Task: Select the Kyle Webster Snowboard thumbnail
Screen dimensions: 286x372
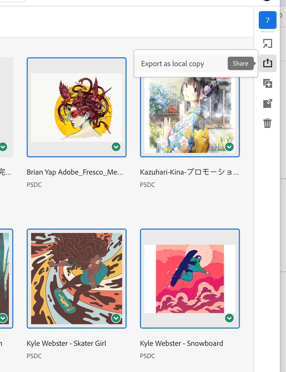Action: click(x=190, y=279)
